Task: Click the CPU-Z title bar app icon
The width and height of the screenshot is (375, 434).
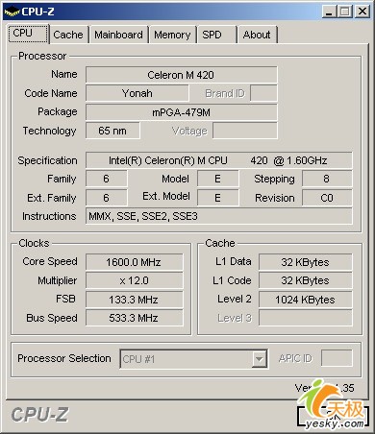Action: [x=12, y=12]
